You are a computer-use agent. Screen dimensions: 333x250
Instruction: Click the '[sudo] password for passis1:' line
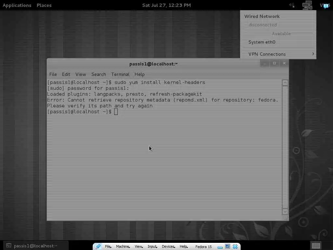click(88, 88)
